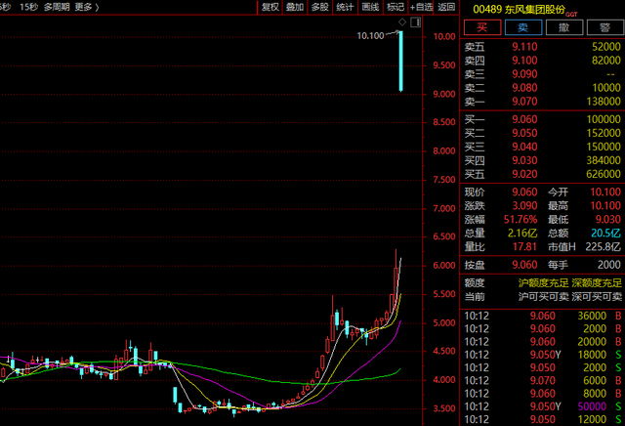The height and width of the screenshot is (426, 625).
Task: Click the red 买 buy button
Action: tap(481, 27)
